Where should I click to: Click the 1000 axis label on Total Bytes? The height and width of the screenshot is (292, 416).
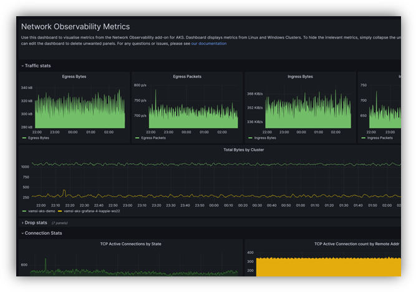tap(25, 167)
